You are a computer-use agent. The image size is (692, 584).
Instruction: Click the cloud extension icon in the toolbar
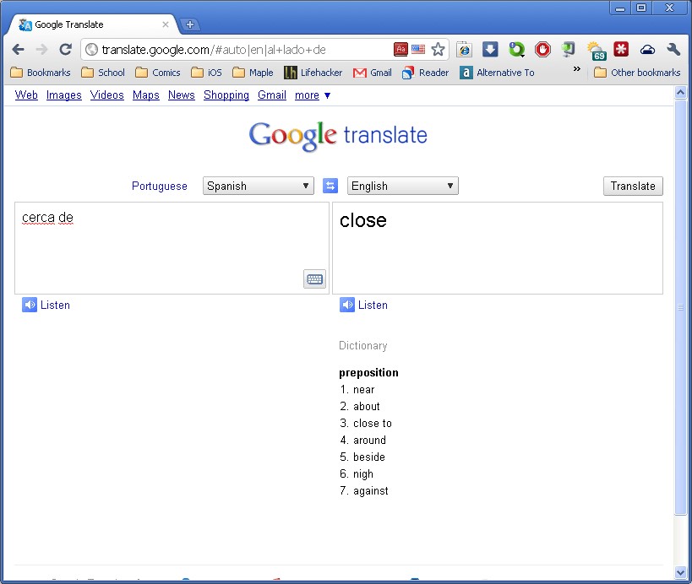pyautogui.click(x=647, y=50)
